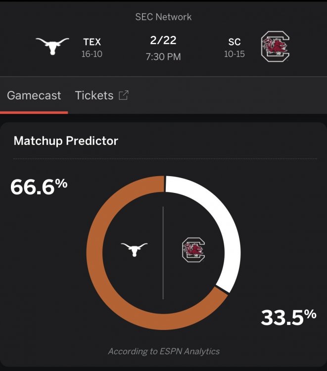This screenshot has height=371, width=327.
Task: Click the 7:30 PM game time
Action: point(163,57)
